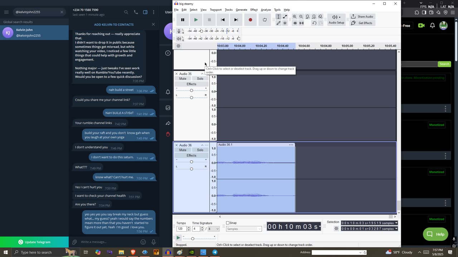Click the Zoom Toggle icon

coord(320,17)
